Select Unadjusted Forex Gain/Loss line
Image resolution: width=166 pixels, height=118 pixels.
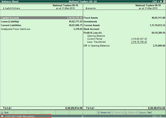tap(42, 29)
